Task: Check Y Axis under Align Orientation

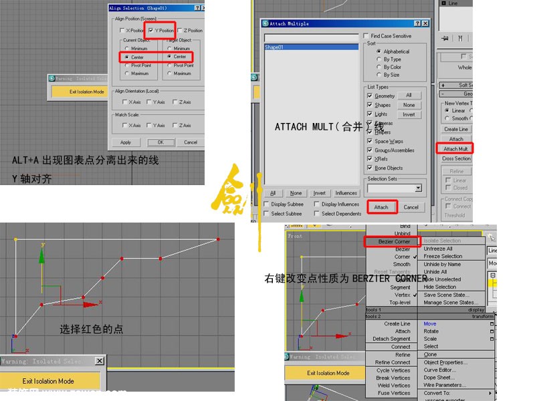Action: [148, 102]
